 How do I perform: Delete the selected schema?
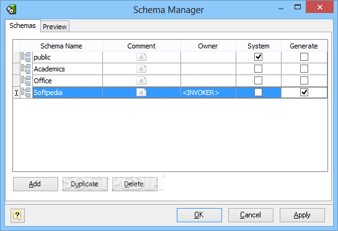click(135, 184)
